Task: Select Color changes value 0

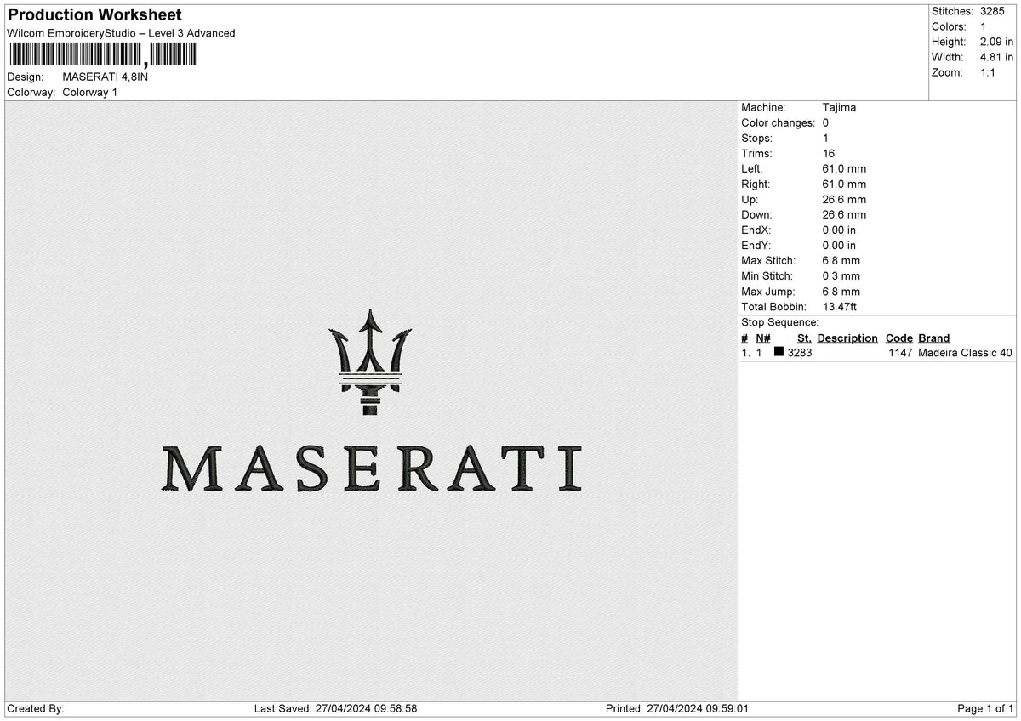Action: pos(825,122)
